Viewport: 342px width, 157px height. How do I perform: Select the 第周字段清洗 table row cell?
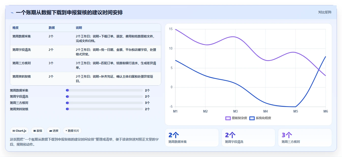(22, 50)
